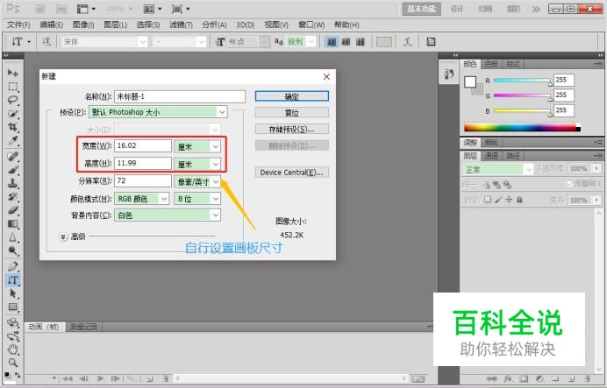Open the 8 位 bit depth dropdown
The image size is (607, 388).
[197, 199]
